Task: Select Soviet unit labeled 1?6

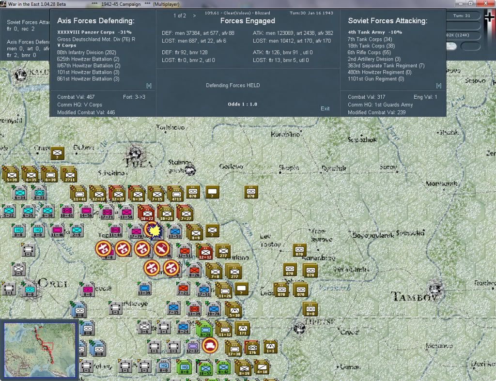Action: (x=252, y=348)
